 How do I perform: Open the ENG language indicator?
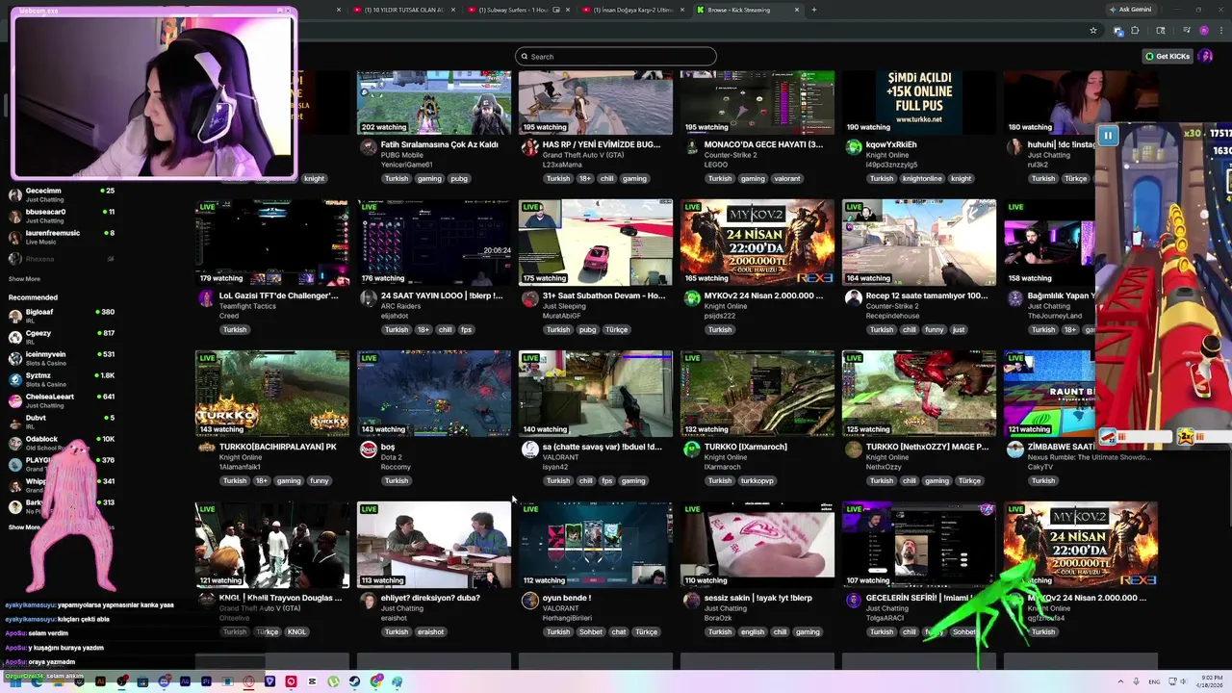1154,681
